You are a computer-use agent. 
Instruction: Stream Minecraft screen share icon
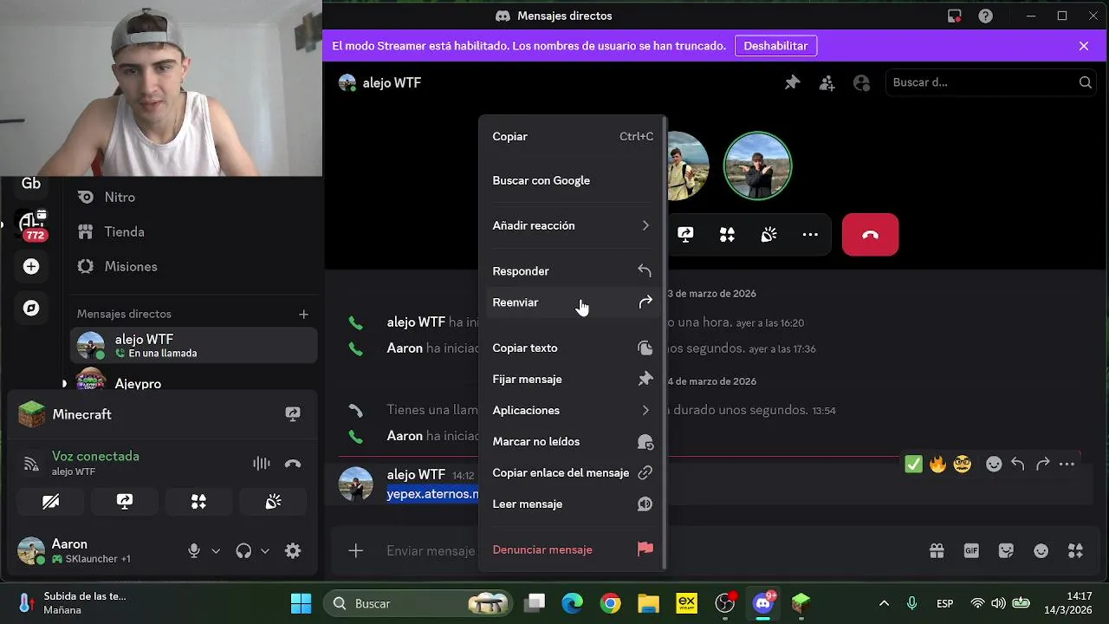tap(293, 414)
